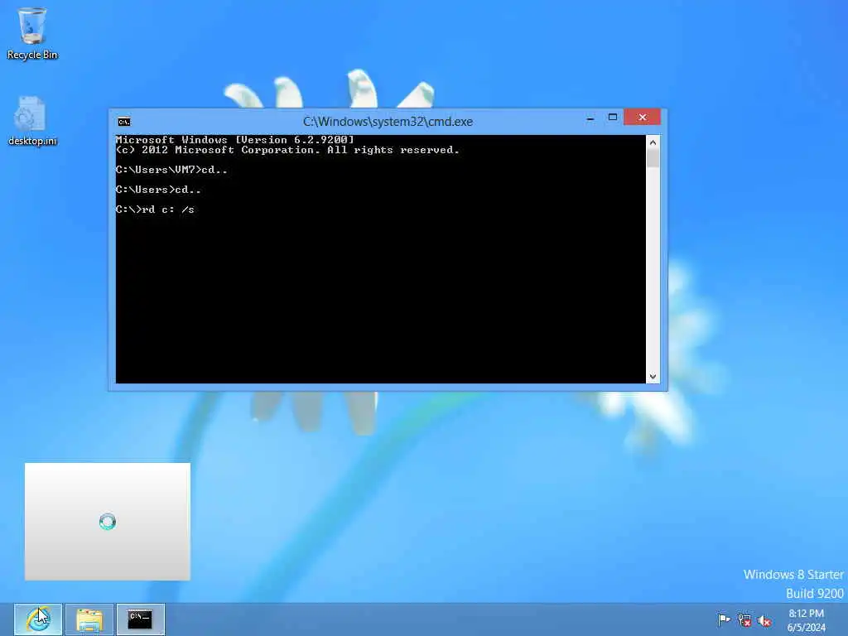Click the 'rd c: /s' command line

click(x=155, y=210)
